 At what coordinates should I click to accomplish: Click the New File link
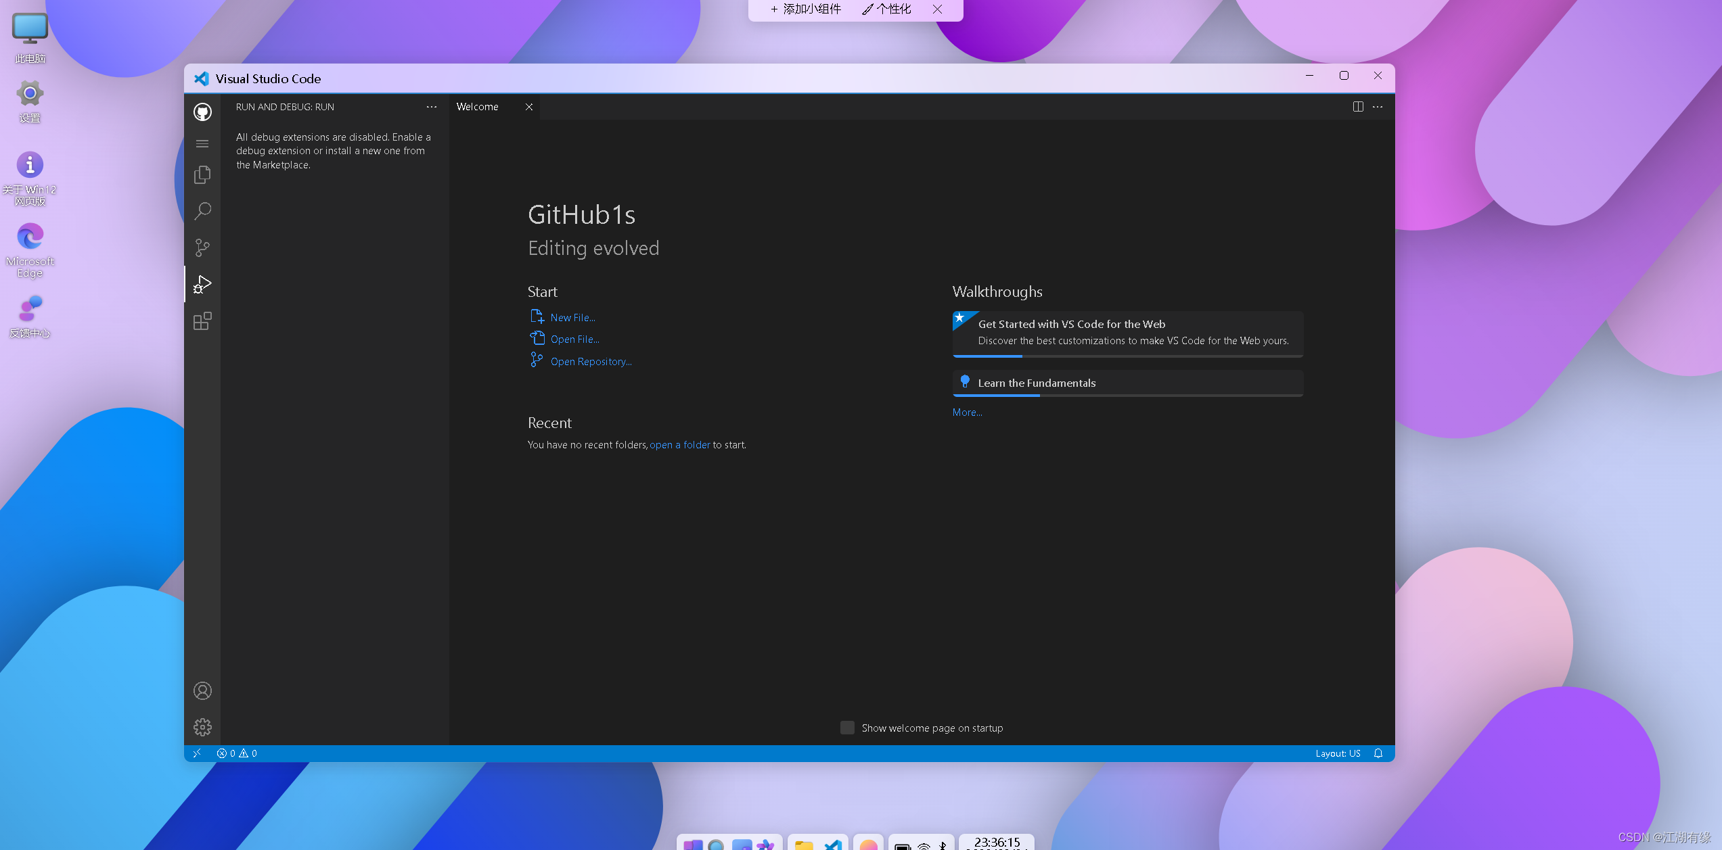click(x=572, y=318)
